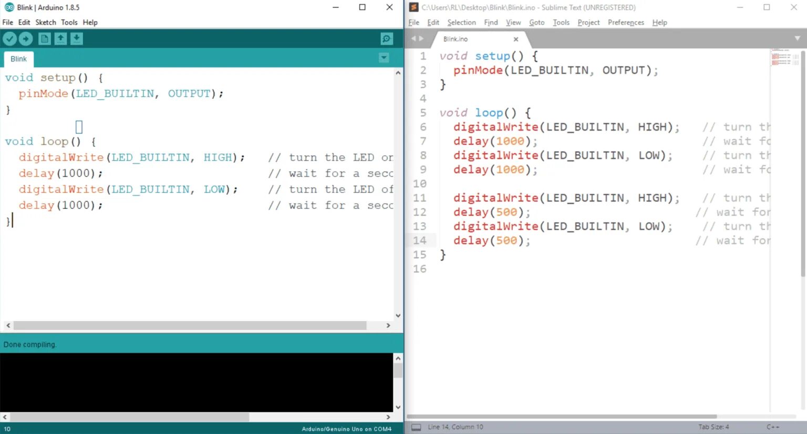Image resolution: width=807 pixels, height=434 pixels.
Task: Click Line 14, Column 10 status text
Action: (456, 427)
